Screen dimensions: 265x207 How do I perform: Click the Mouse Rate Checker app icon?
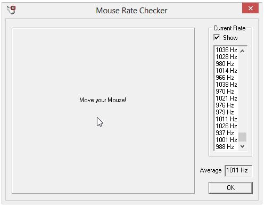[x=11, y=10]
